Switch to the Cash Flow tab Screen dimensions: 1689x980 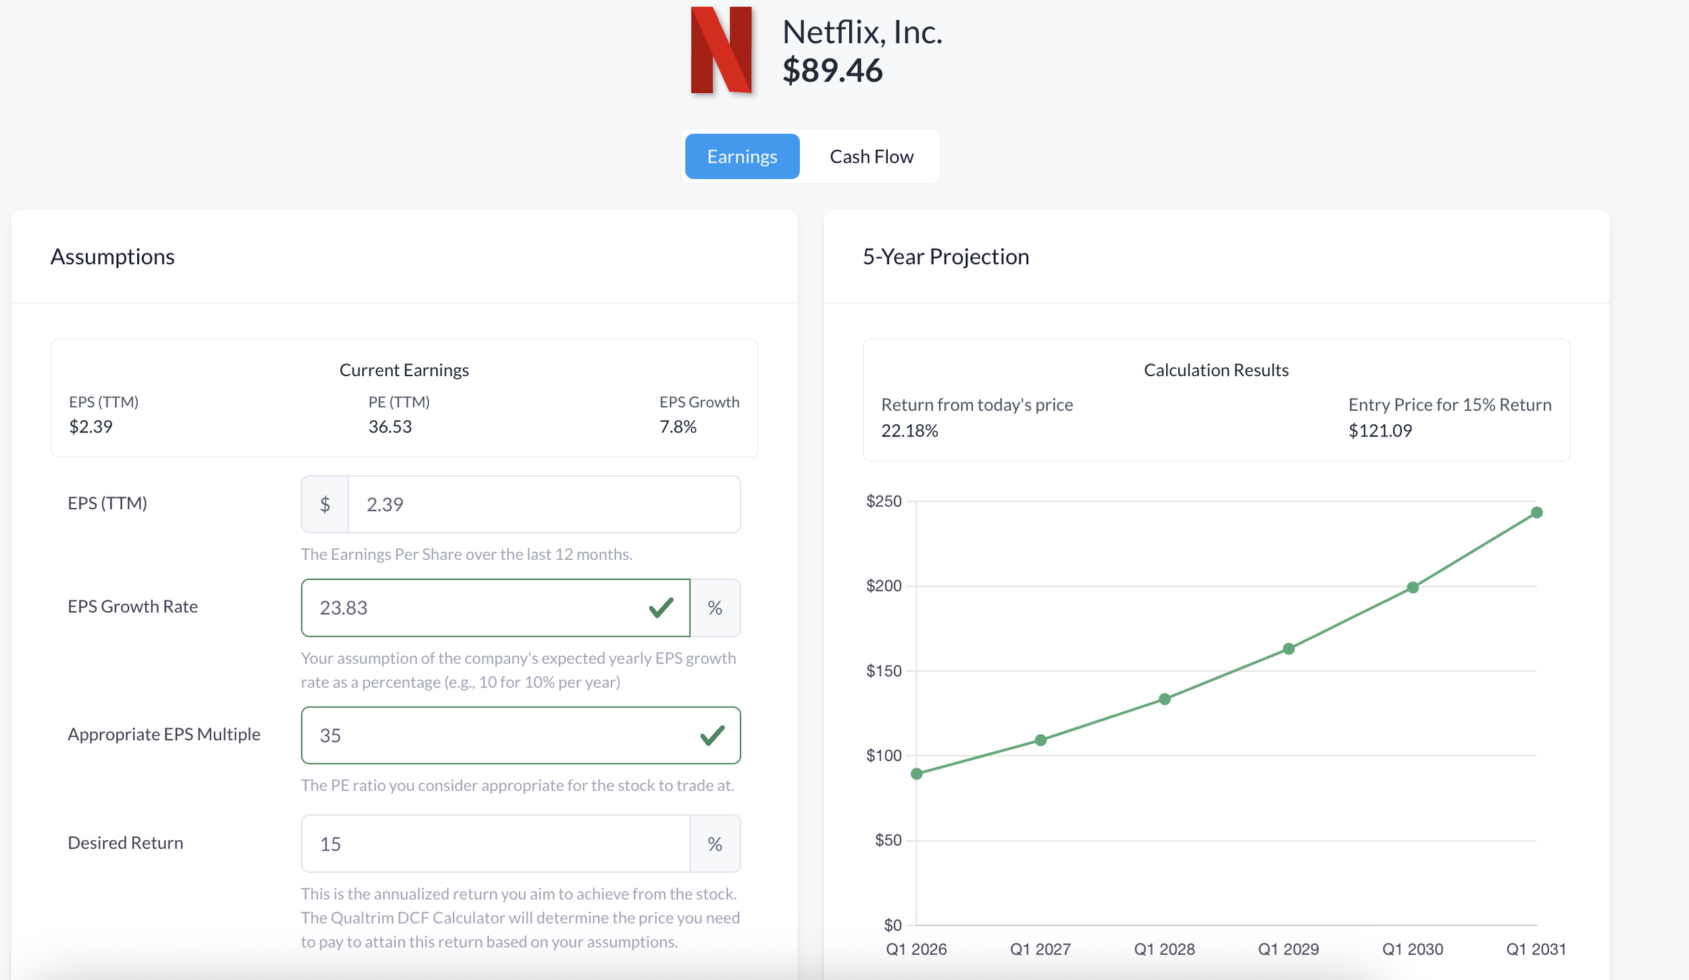871,157
